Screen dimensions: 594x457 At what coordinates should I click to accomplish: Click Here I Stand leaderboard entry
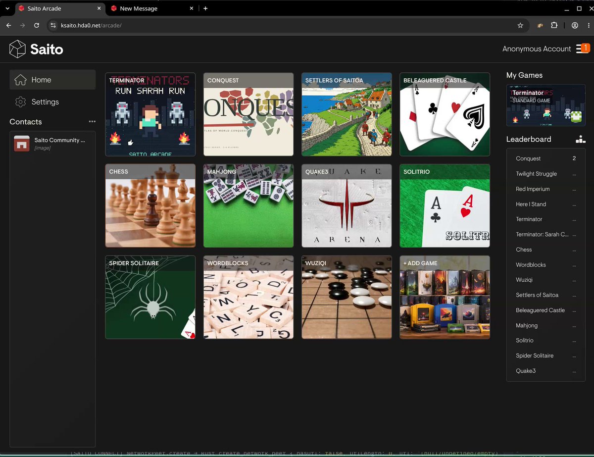coord(545,204)
